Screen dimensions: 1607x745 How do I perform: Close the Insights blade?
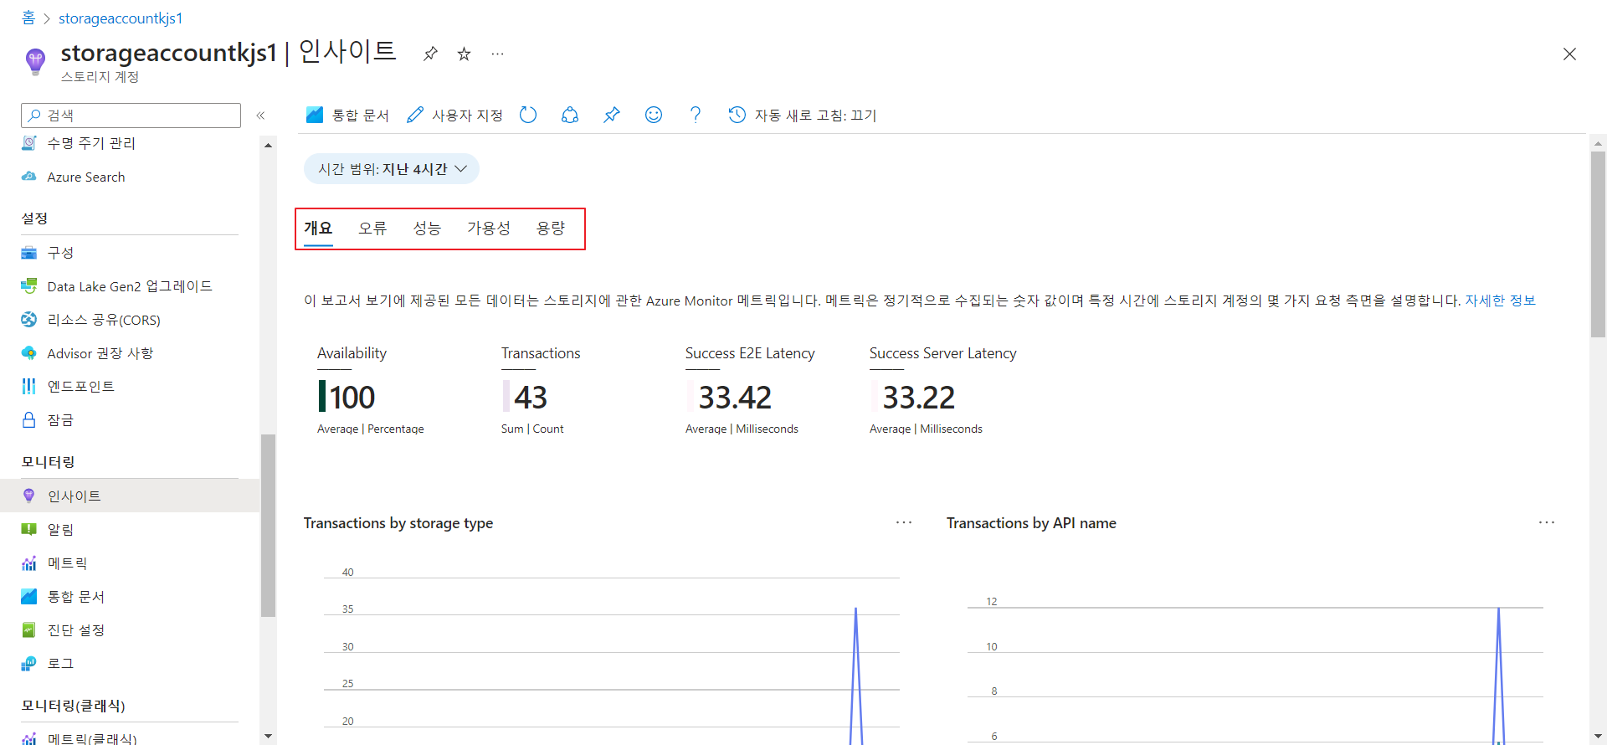1569,54
